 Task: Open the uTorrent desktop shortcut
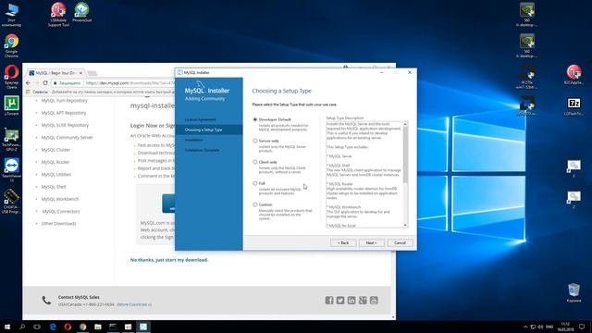click(x=11, y=105)
